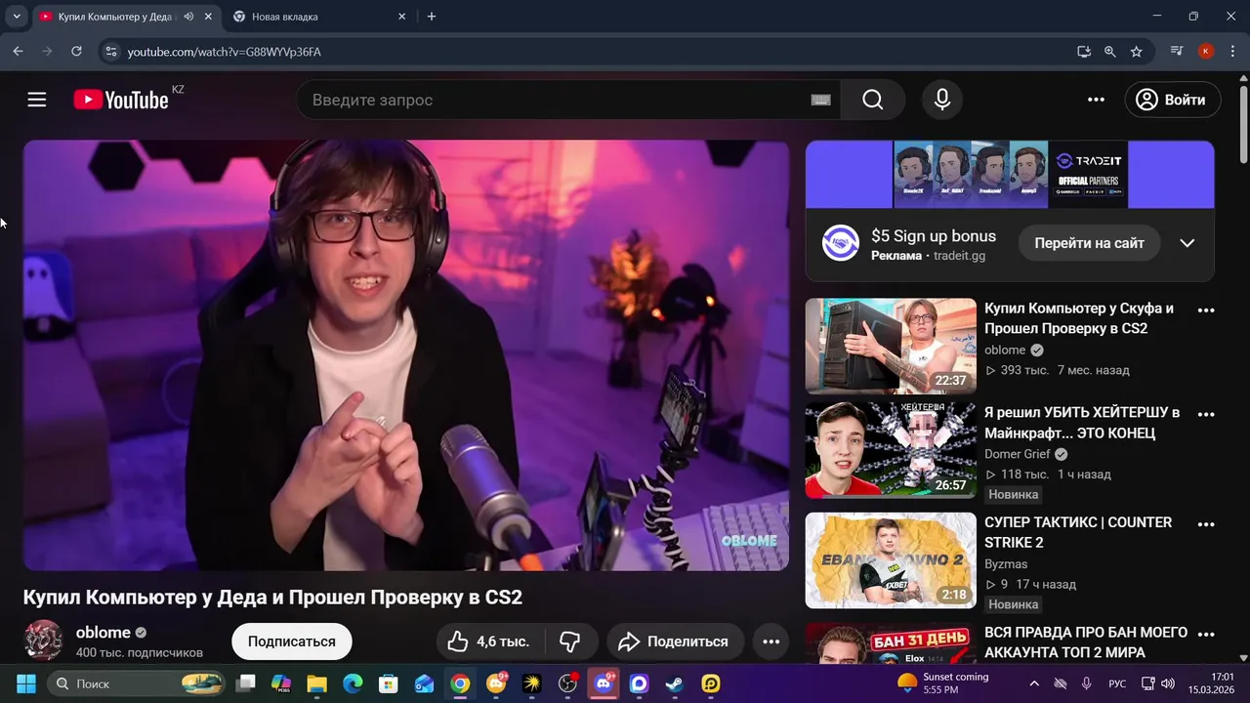1250x703 pixels.
Task: Expand the tradeit.gg ad details chevron
Action: pyautogui.click(x=1187, y=243)
